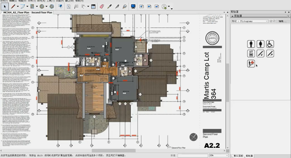Pick the fire escape pictogram

click(251, 64)
